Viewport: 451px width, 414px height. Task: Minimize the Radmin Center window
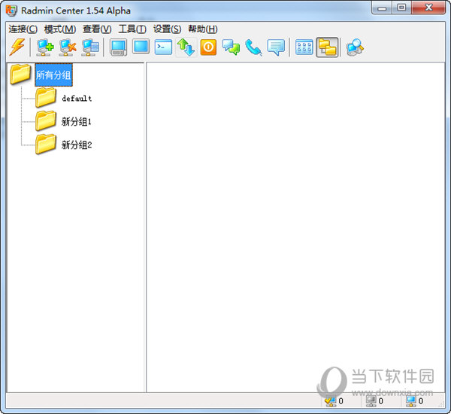(382, 8)
